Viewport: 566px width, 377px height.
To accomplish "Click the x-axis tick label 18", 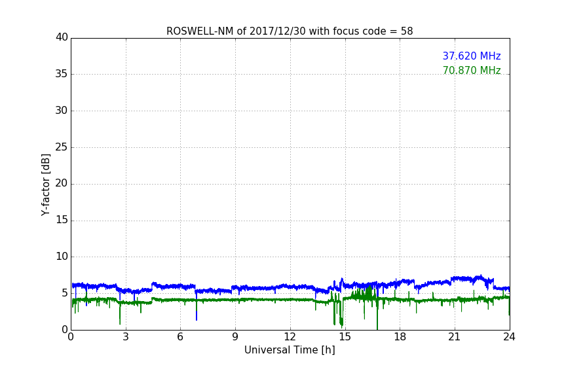I will coord(400,337).
